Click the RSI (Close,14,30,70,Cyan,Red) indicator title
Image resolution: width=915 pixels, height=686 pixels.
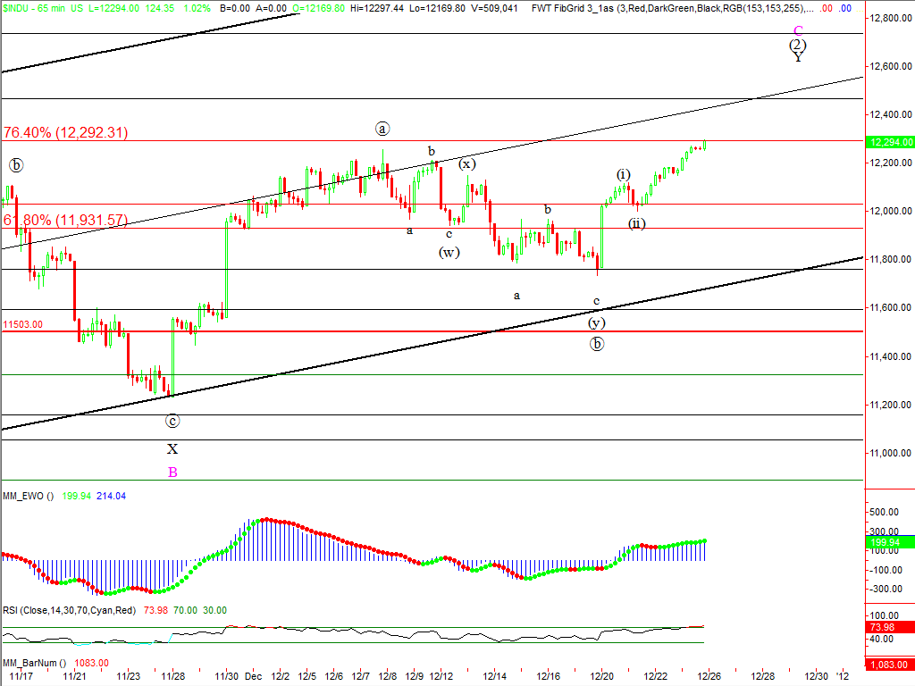coord(68,610)
